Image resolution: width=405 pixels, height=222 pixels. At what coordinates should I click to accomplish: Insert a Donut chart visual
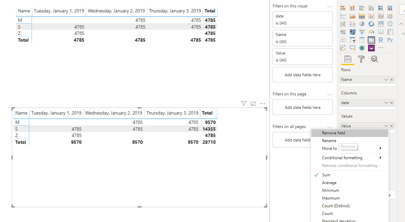(371, 24)
